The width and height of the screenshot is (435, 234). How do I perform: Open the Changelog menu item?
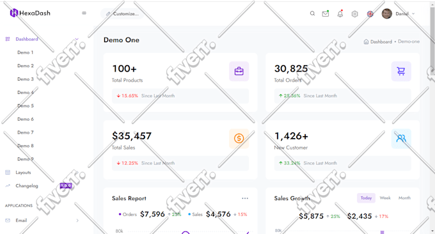(x=27, y=186)
